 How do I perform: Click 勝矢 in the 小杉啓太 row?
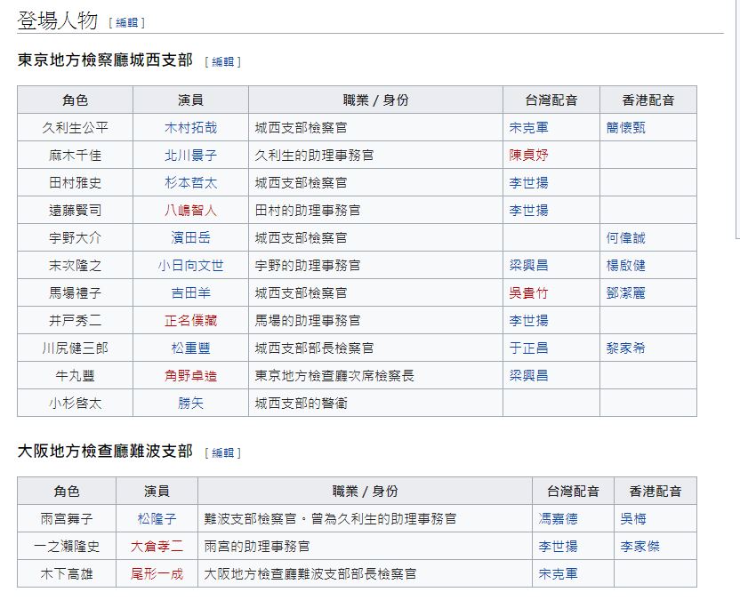tap(190, 404)
